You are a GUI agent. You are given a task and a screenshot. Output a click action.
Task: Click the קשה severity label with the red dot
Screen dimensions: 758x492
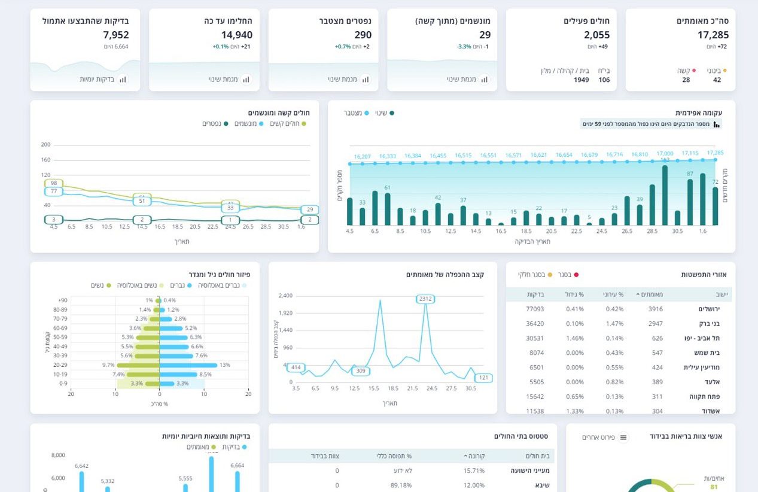click(686, 71)
